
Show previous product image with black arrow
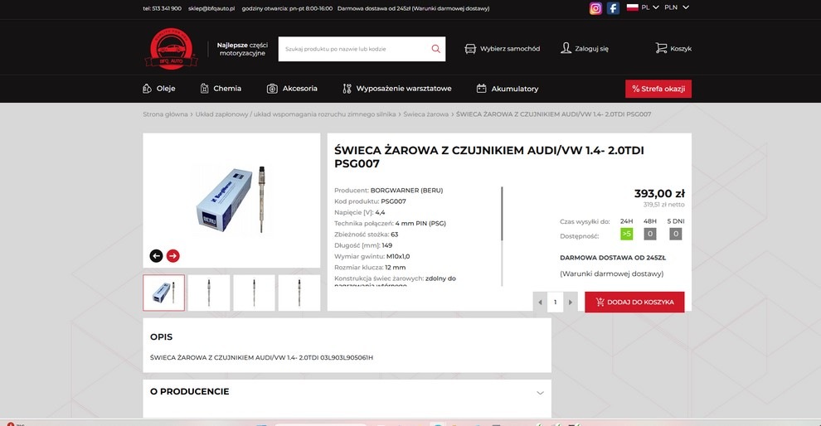(156, 255)
